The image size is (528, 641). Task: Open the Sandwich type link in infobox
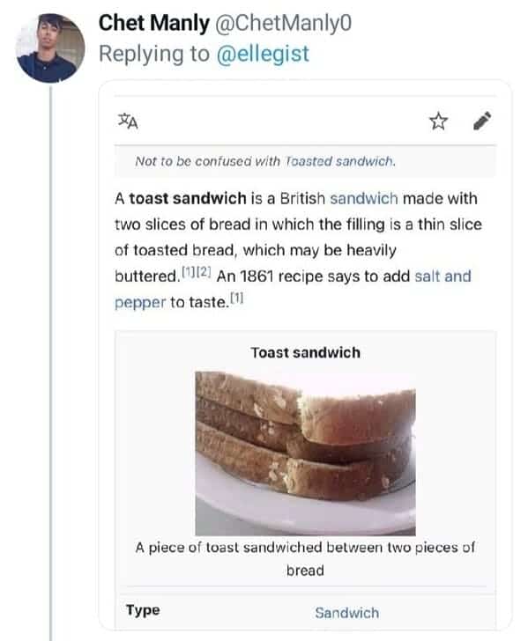coord(346,613)
